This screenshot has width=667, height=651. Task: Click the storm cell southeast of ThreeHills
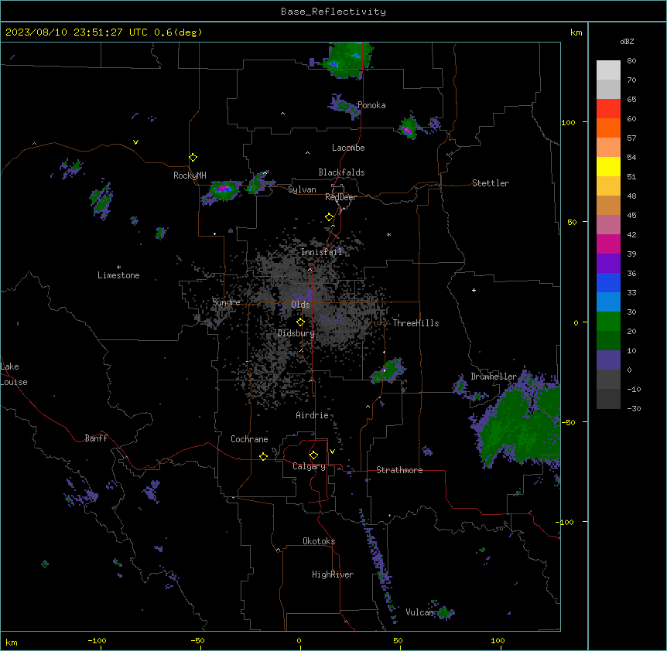click(388, 370)
